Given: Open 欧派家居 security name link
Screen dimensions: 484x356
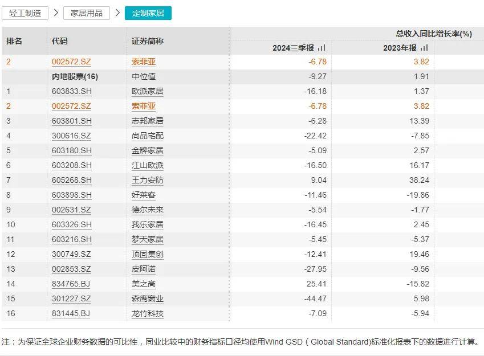Looking at the screenshot, I should [x=148, y=91].
